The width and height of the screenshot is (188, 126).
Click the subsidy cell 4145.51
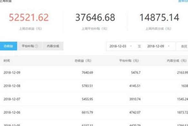click(x=135, y=86)
